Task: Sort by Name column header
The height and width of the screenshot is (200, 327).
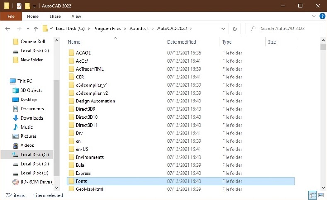Action: click(x=74, y=42)
